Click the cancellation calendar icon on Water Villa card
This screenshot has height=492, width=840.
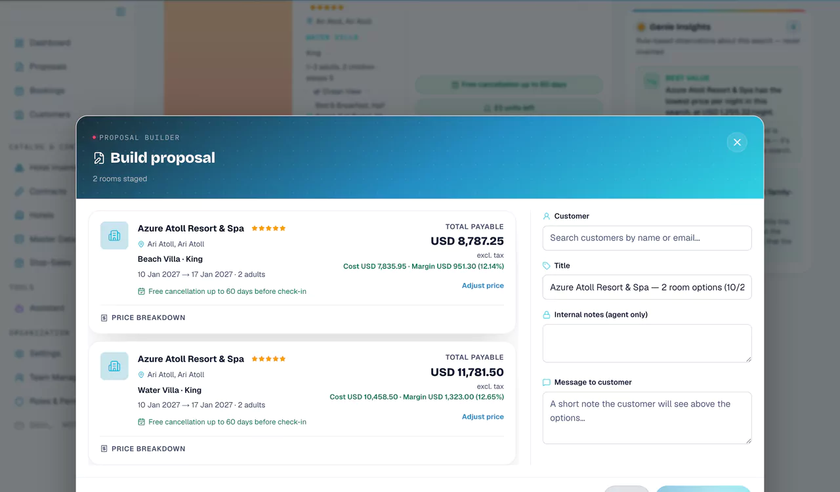[141, 422]
